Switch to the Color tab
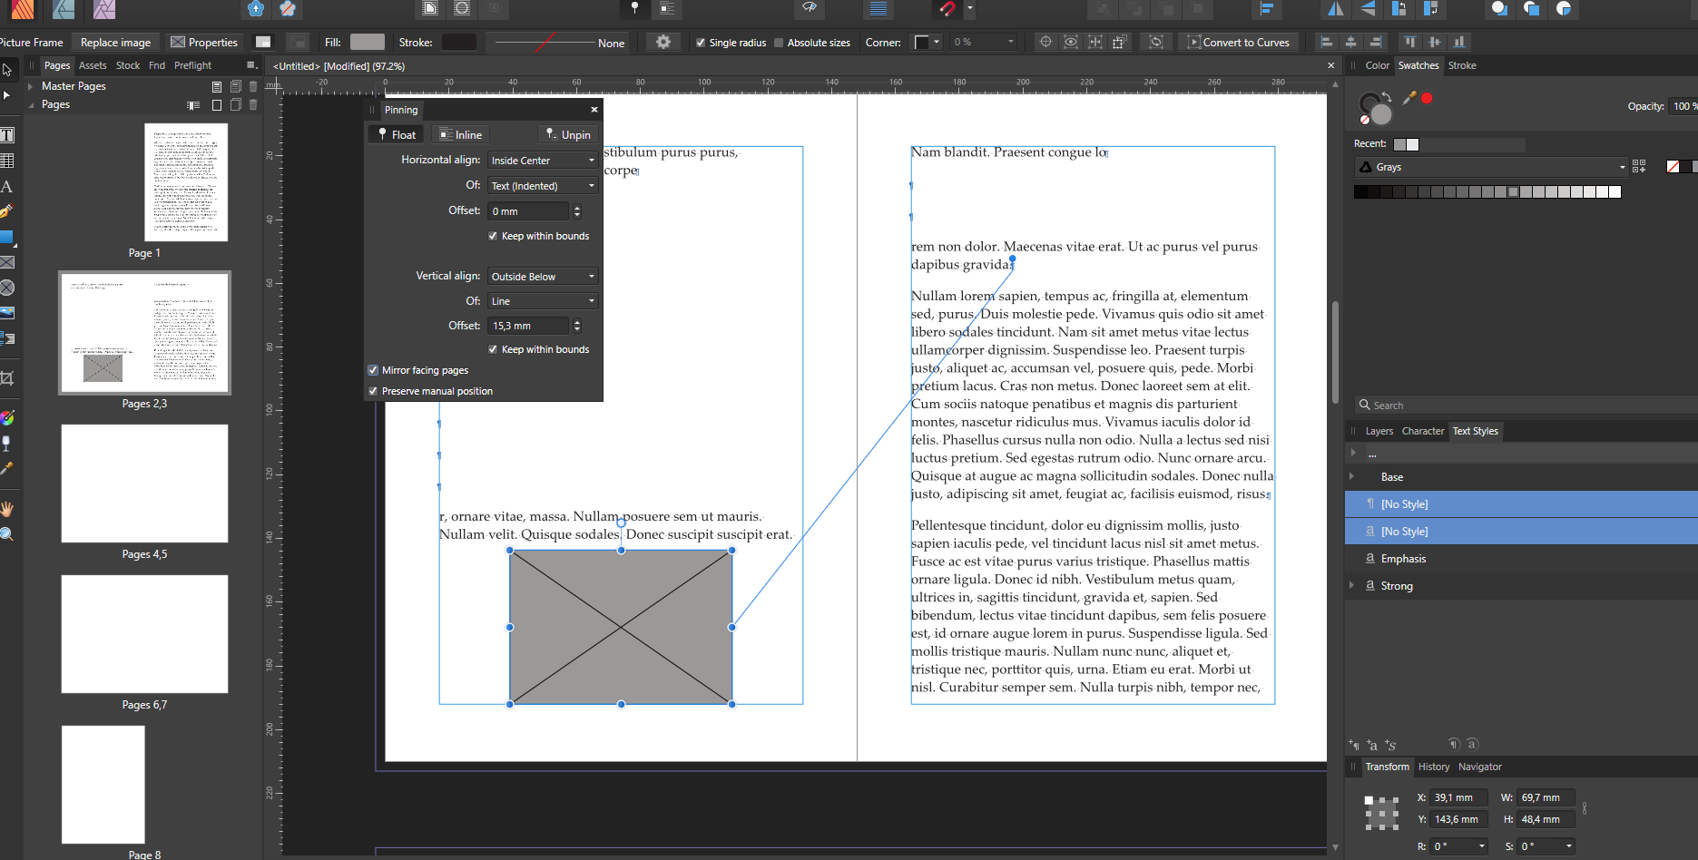 click(x=1377, y=65)
